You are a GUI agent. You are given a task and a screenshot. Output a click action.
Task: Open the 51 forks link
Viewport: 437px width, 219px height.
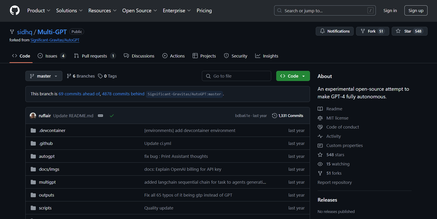pyautogui.click(x=334, y=173)
